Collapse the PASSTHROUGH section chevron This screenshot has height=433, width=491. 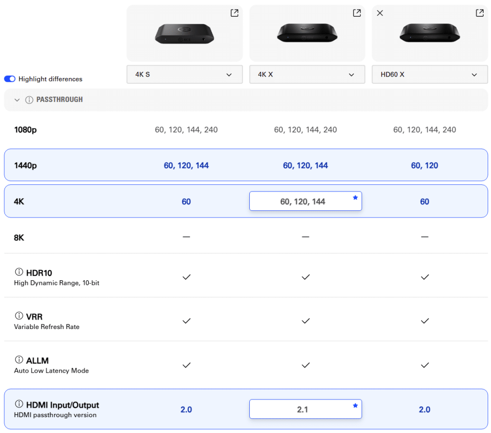(17, 100)
